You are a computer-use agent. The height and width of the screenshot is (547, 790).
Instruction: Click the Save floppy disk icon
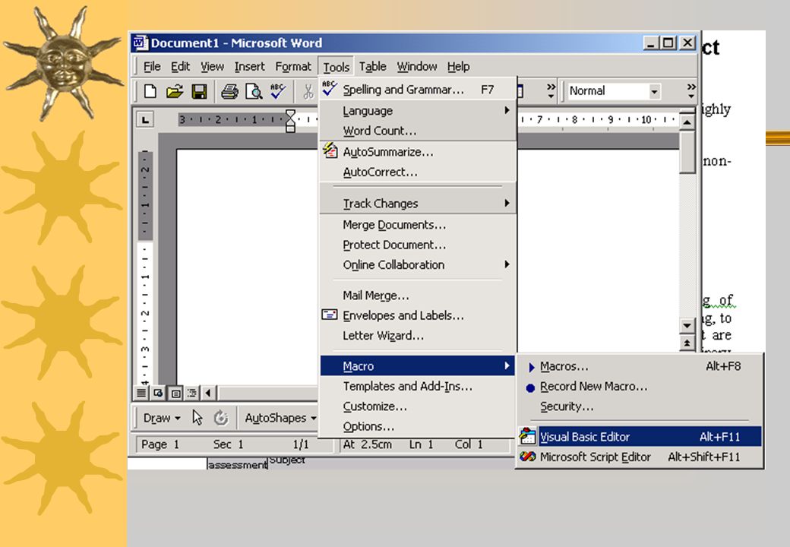pyautogui.click(x=200, y=91)
